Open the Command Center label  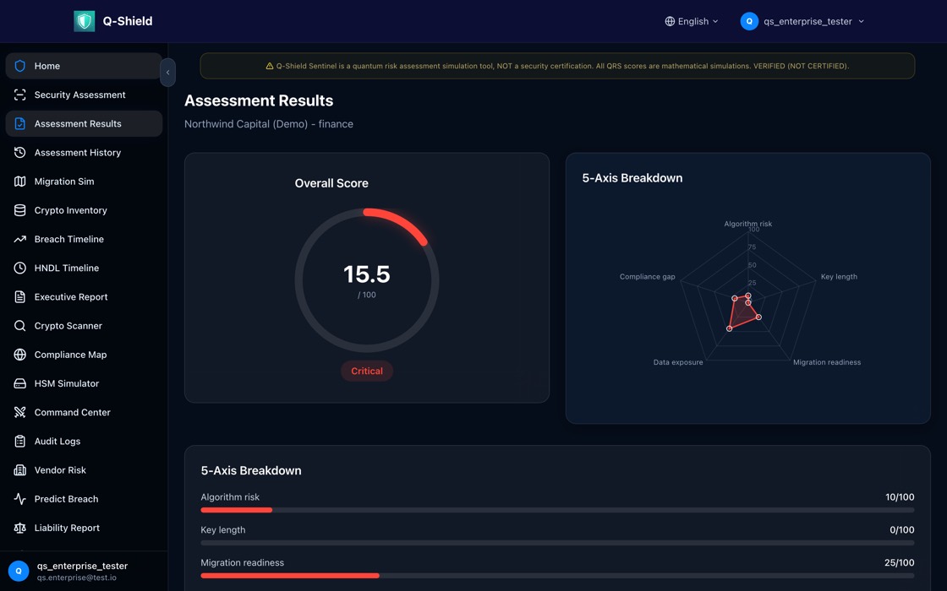pos(73,413)
